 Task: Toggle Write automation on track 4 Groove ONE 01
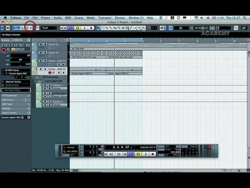pyautogui.click(x=63, y=73)
